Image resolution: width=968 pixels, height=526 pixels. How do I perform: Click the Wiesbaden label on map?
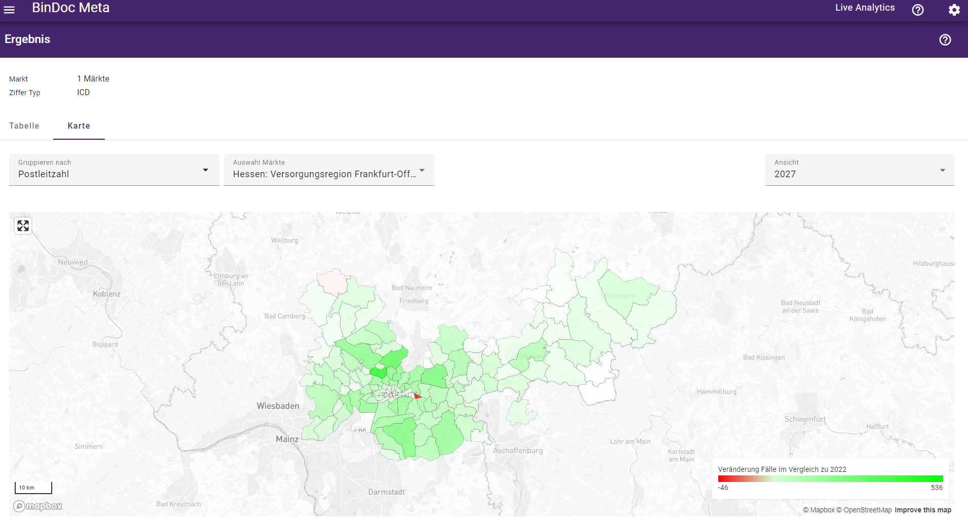pyautogui.click(x=278, y=406)
